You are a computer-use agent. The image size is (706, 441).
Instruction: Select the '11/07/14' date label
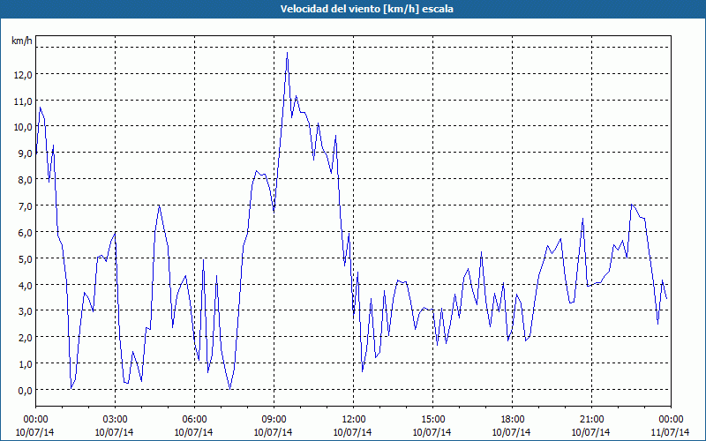coord(671,432)
